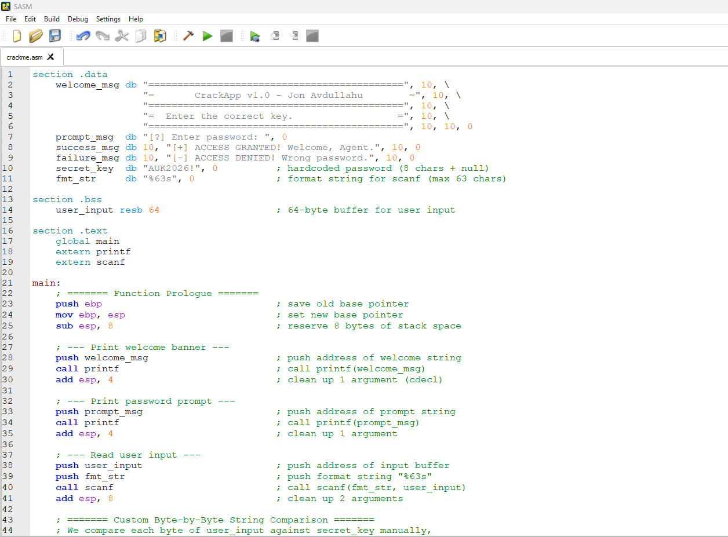This screenshot has width=728, height=537.
Task: Click 'section .data' on line 1
Action: click(70, 74)
